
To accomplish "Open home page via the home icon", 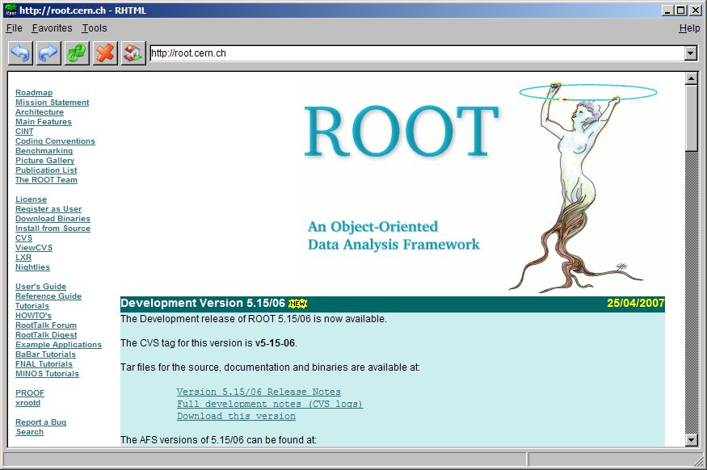I will tap(132, 53).
